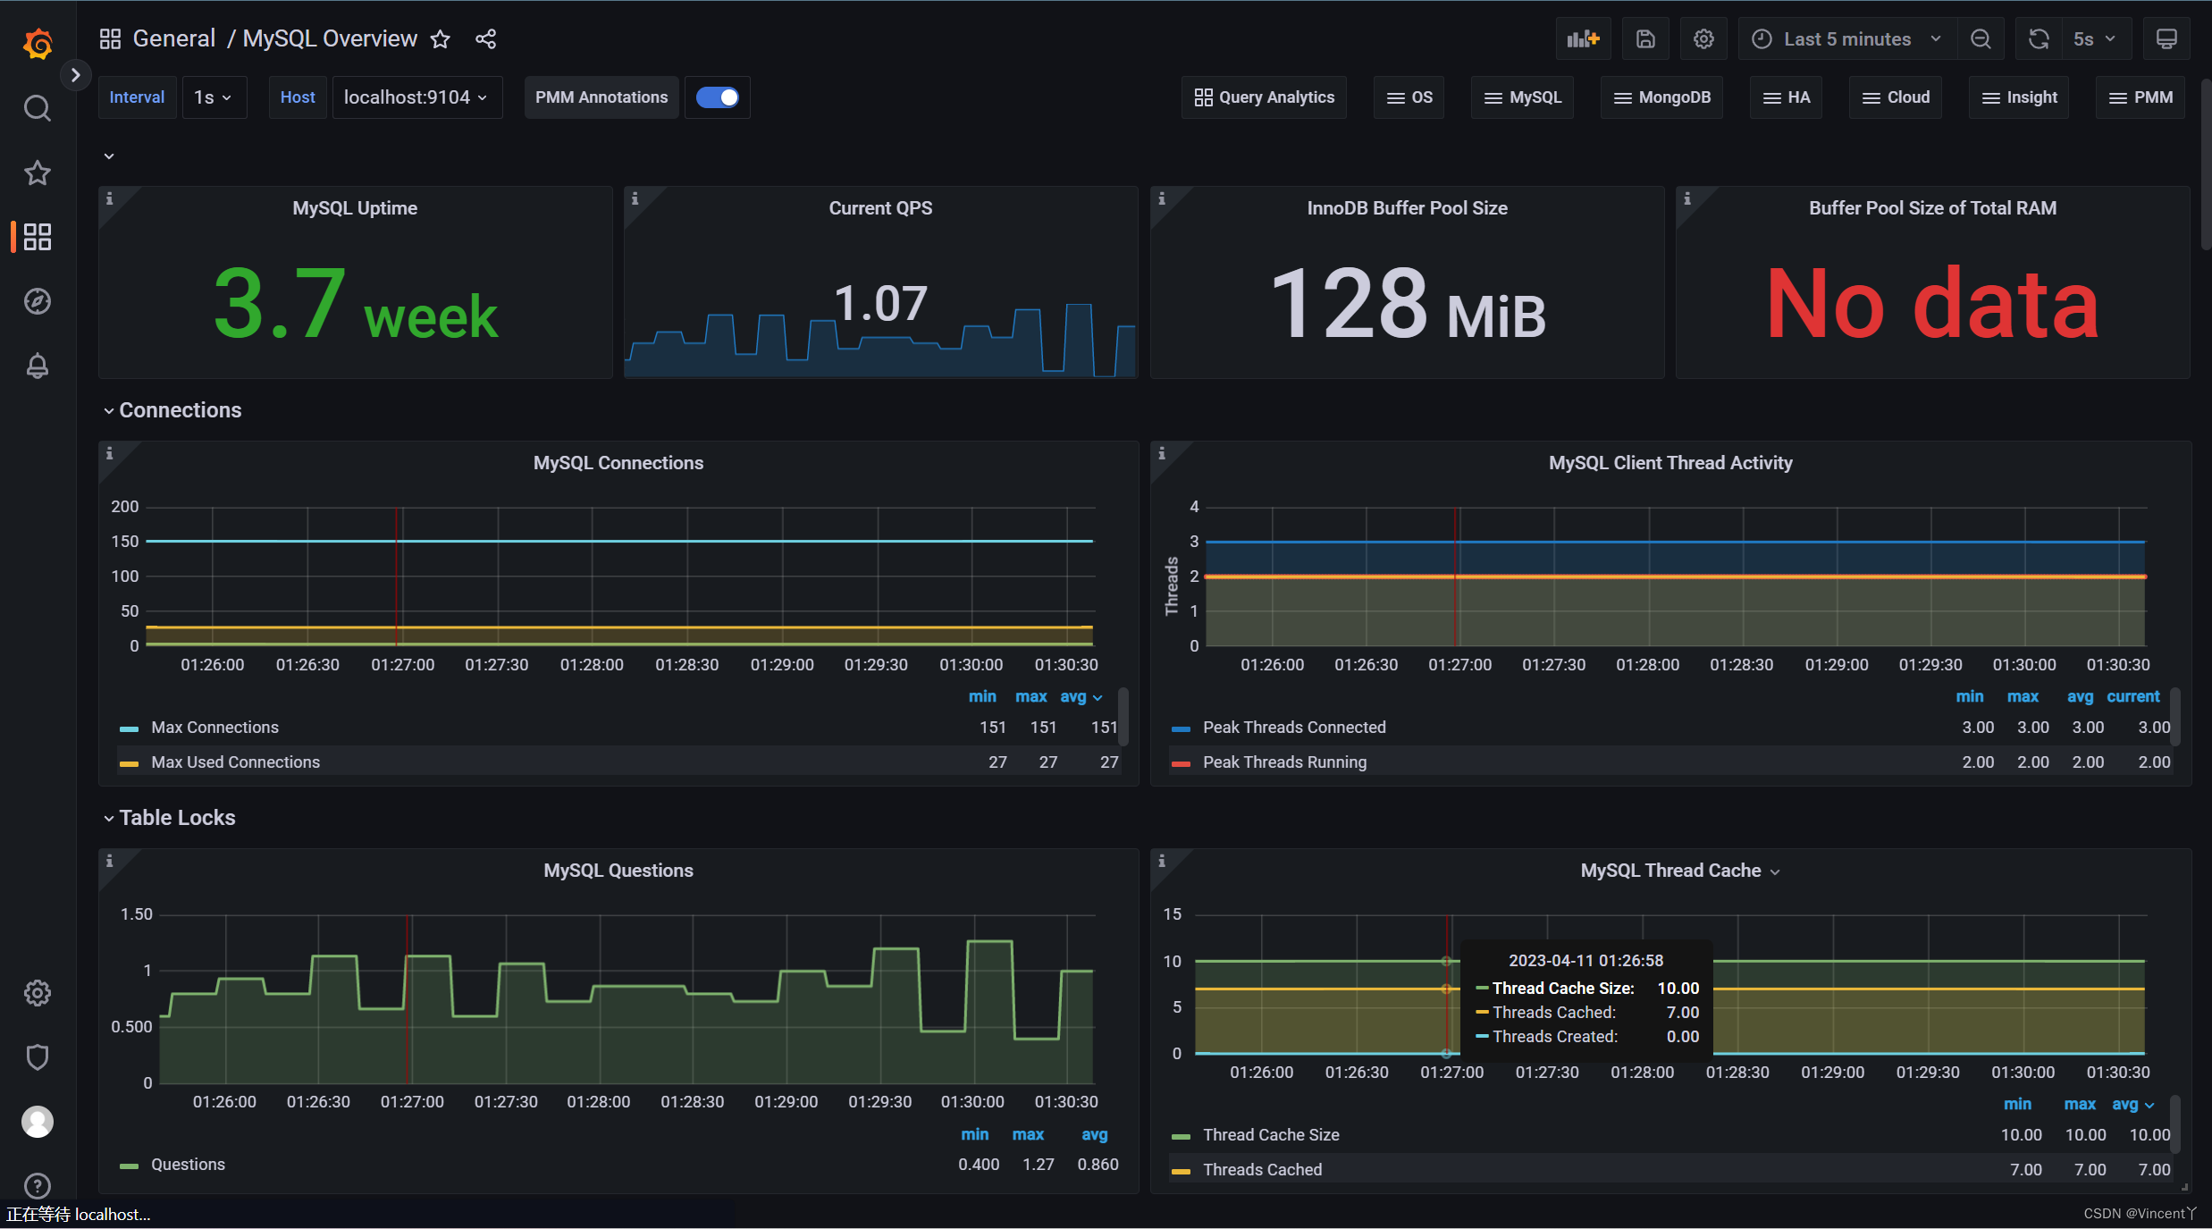Open Last 5 minutes time picker
The width and height of the screenshot is (2212, 1229).
click(1847, 39)
